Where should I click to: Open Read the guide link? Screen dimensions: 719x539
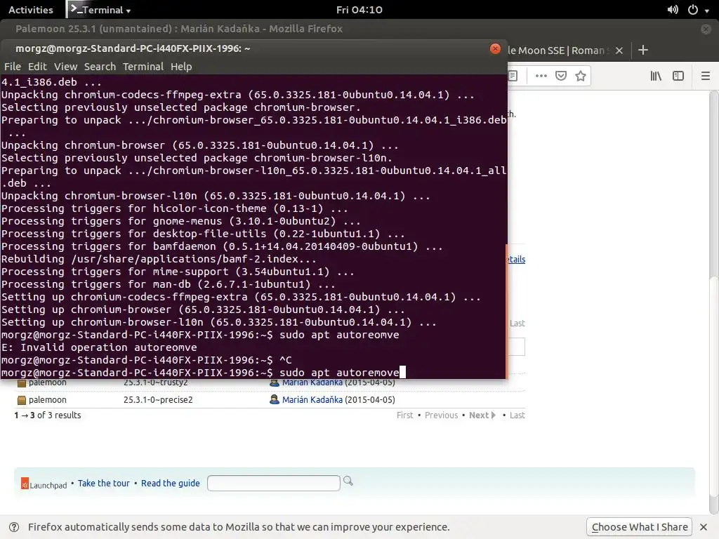point(170,483)
